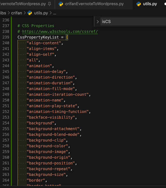Click the "align-self" string
166x188 pixels.
40,54
